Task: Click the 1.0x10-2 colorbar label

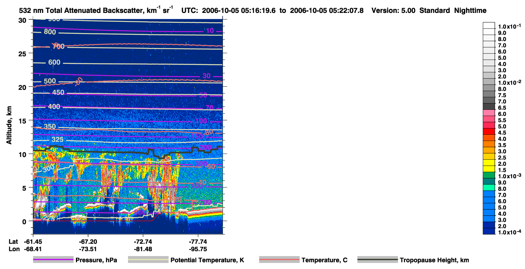Action: (509, 83)
